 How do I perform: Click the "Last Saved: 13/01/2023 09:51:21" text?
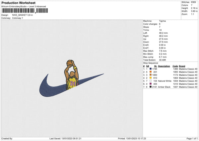point(65,139)
